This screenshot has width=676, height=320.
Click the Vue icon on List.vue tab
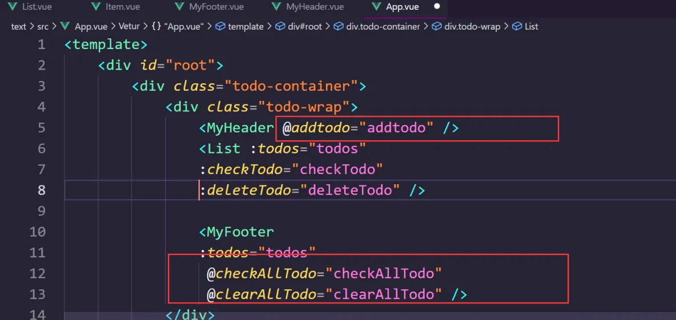(x=13, y=7)
